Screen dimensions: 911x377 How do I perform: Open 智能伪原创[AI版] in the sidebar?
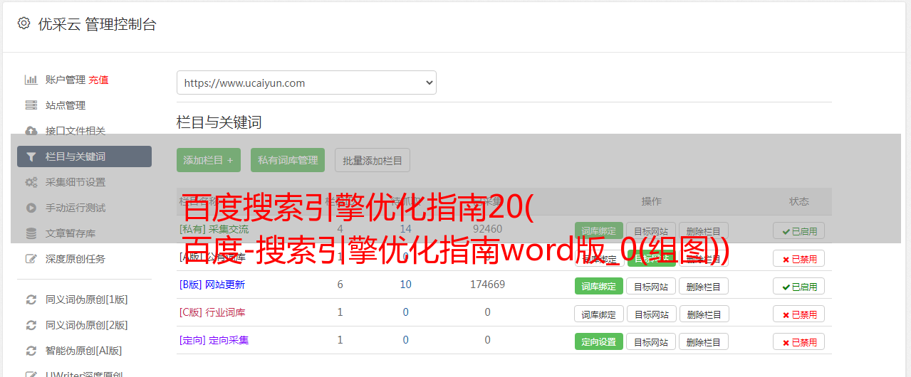click(83, 351)
